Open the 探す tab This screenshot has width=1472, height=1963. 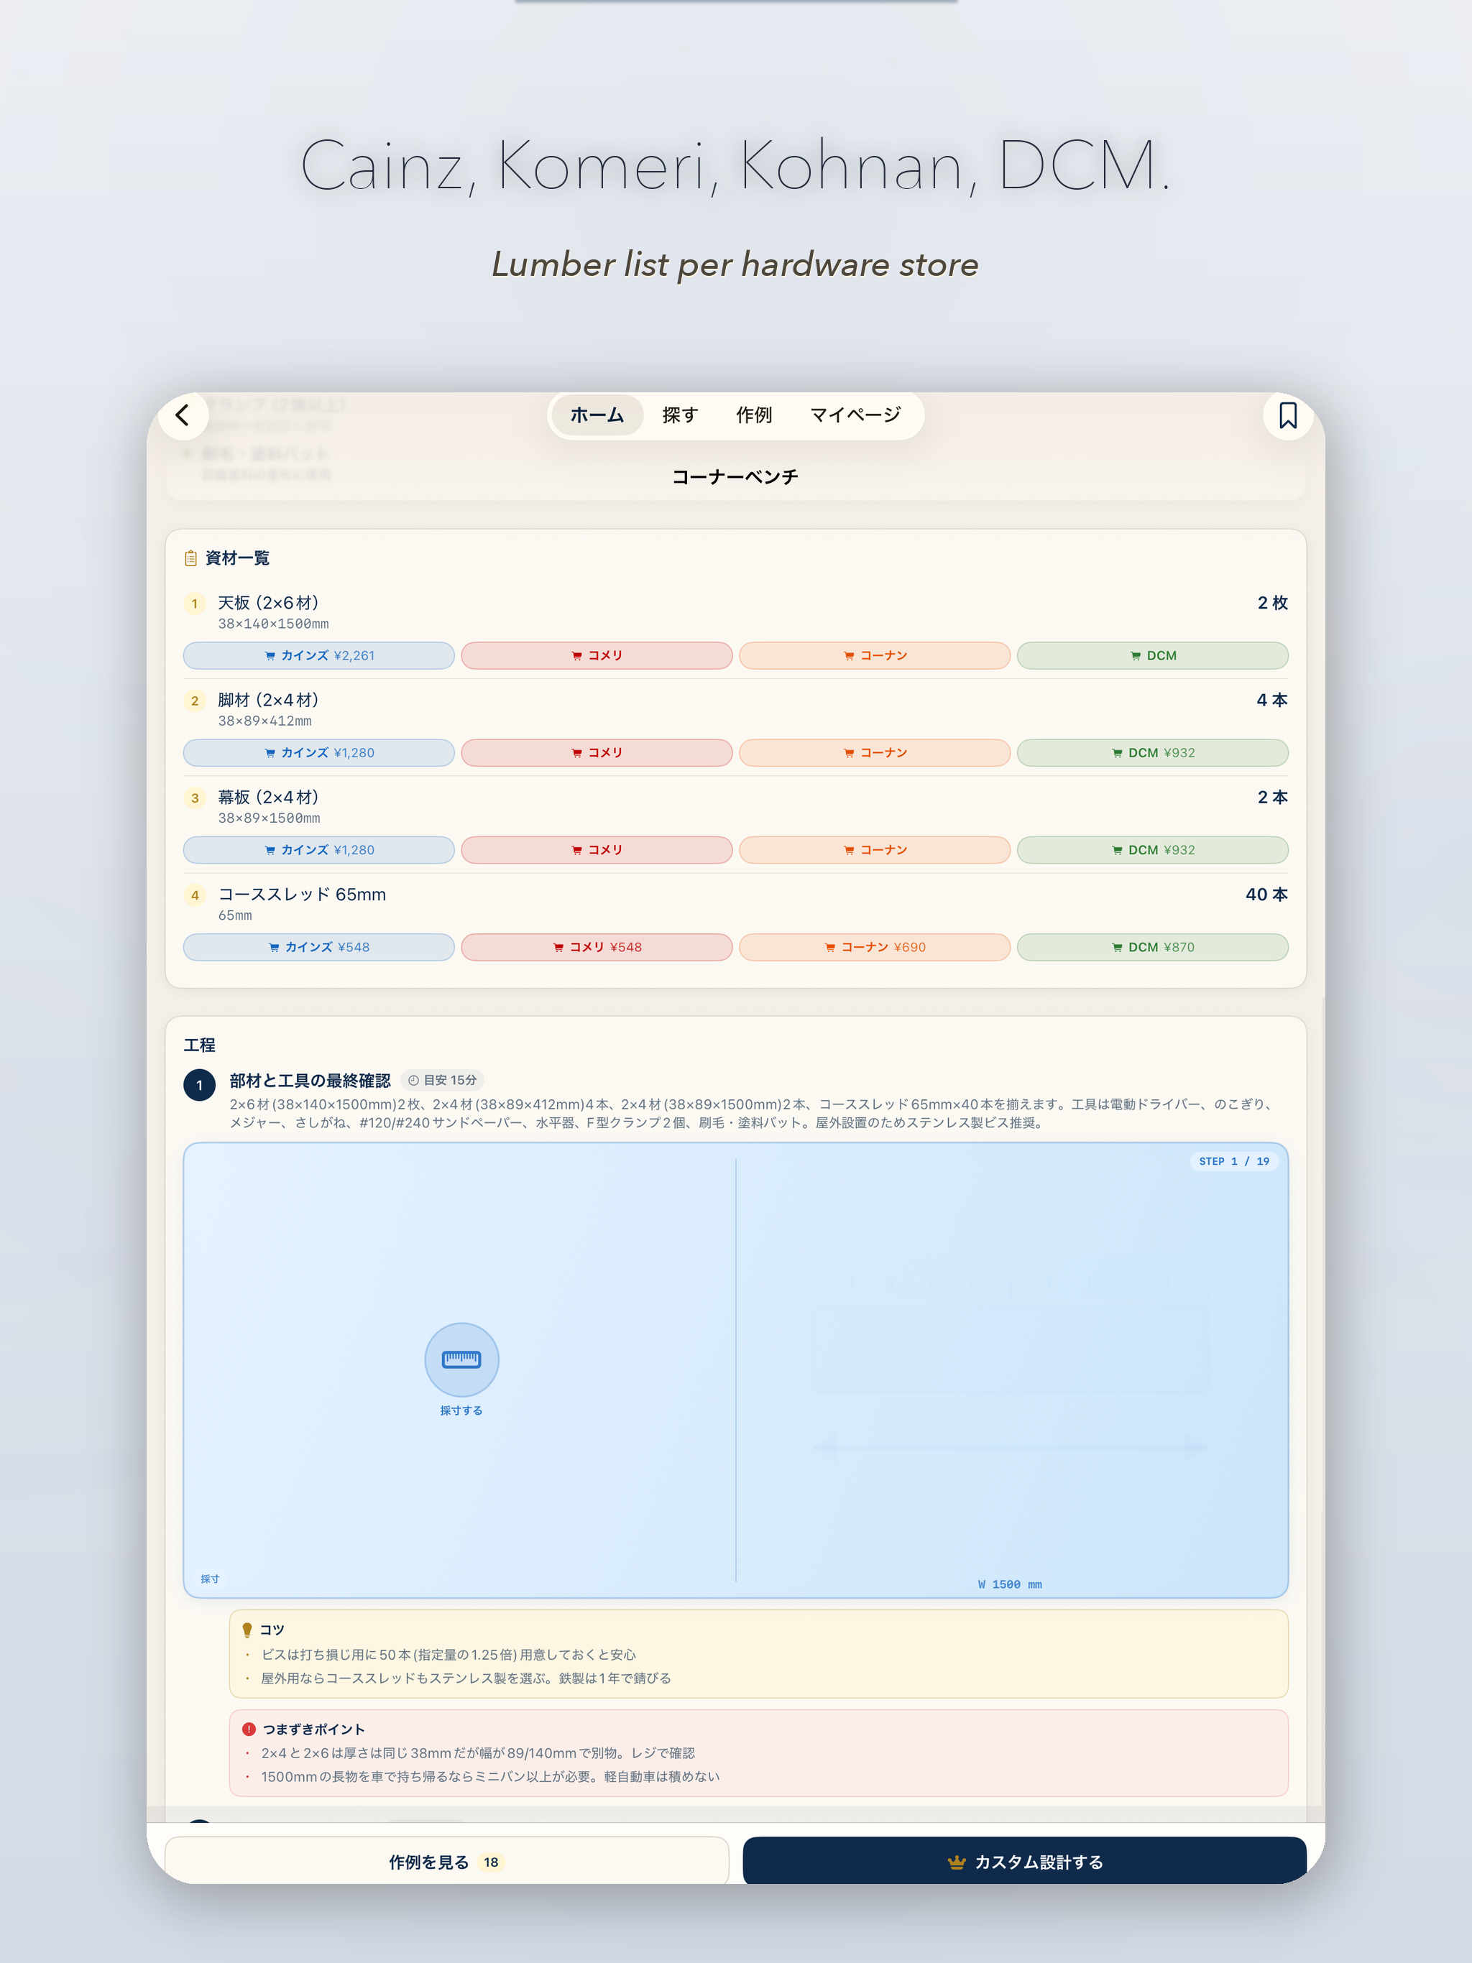[x=680, y=415]
